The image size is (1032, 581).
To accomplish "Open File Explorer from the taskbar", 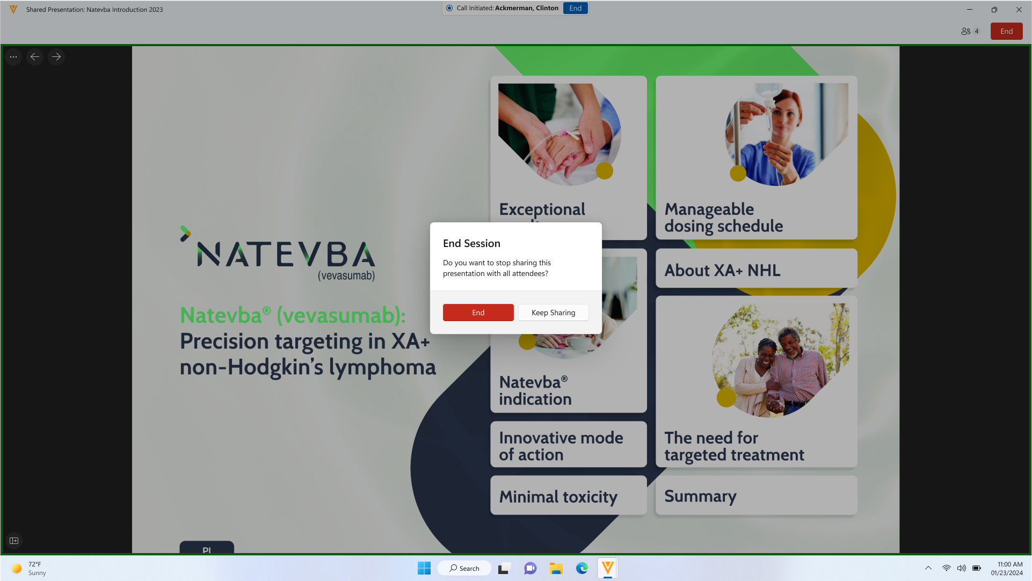I will [556, 568].
